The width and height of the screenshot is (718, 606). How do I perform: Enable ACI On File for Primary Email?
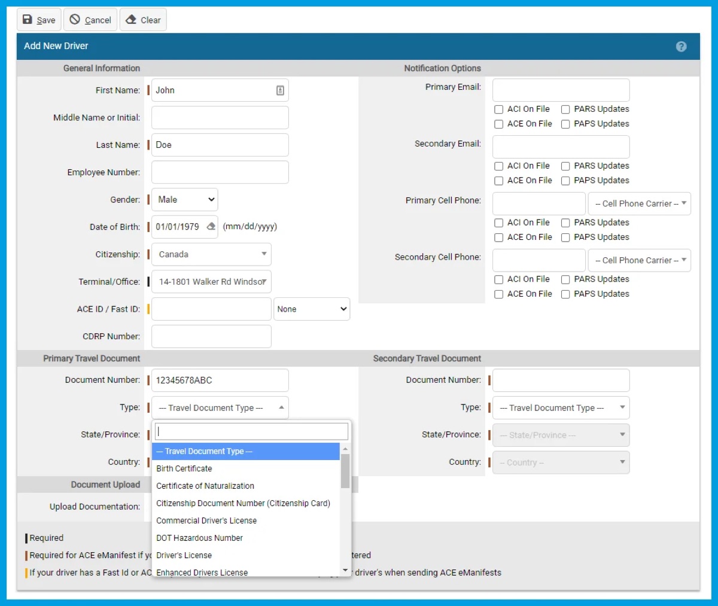498,109
